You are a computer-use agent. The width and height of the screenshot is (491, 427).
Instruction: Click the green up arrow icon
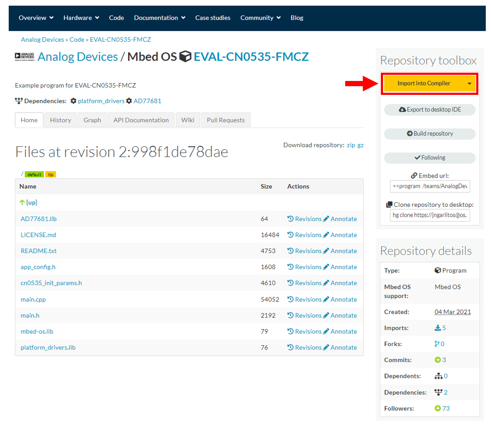(22, 202)
